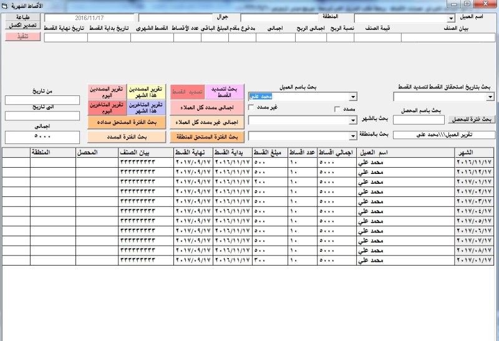The image size is (499, 341).
Task: Click the نسبة الربح entry field
Action: (340, 37)
